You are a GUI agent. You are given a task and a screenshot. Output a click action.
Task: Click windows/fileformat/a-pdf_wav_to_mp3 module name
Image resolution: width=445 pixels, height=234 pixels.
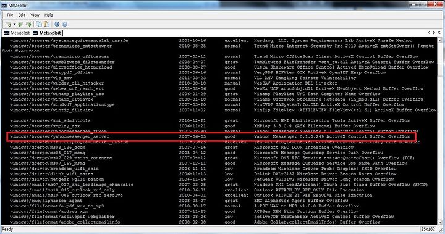point(57,206)
